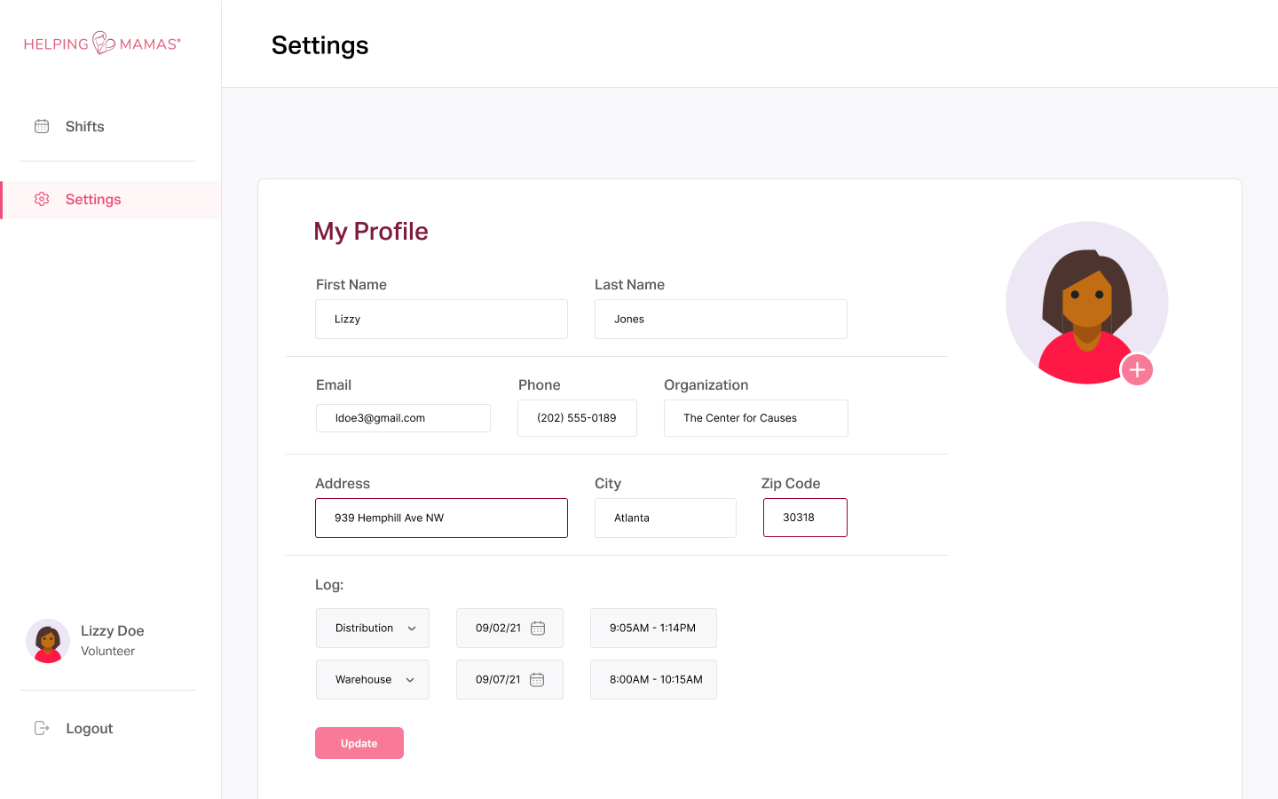Click the Phone field (202) 555-0189

coord(577,418)
